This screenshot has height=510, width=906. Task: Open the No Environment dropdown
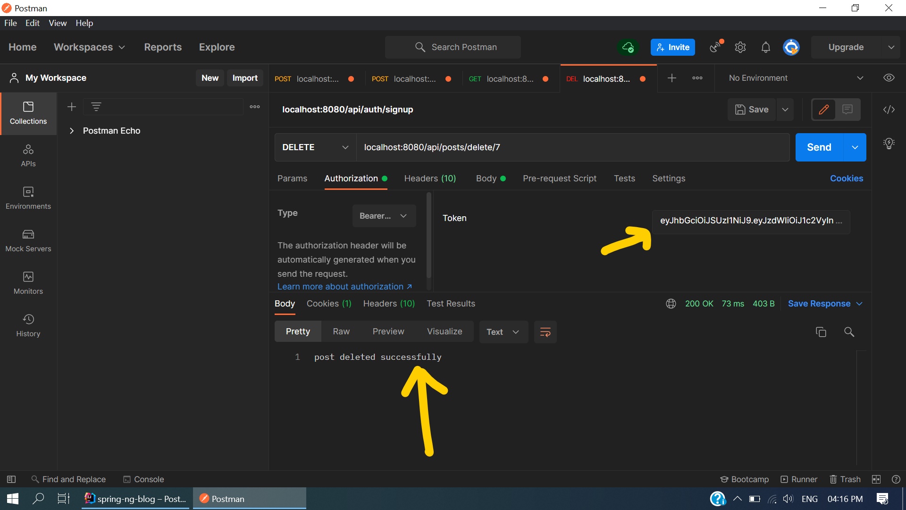(796, 78)
